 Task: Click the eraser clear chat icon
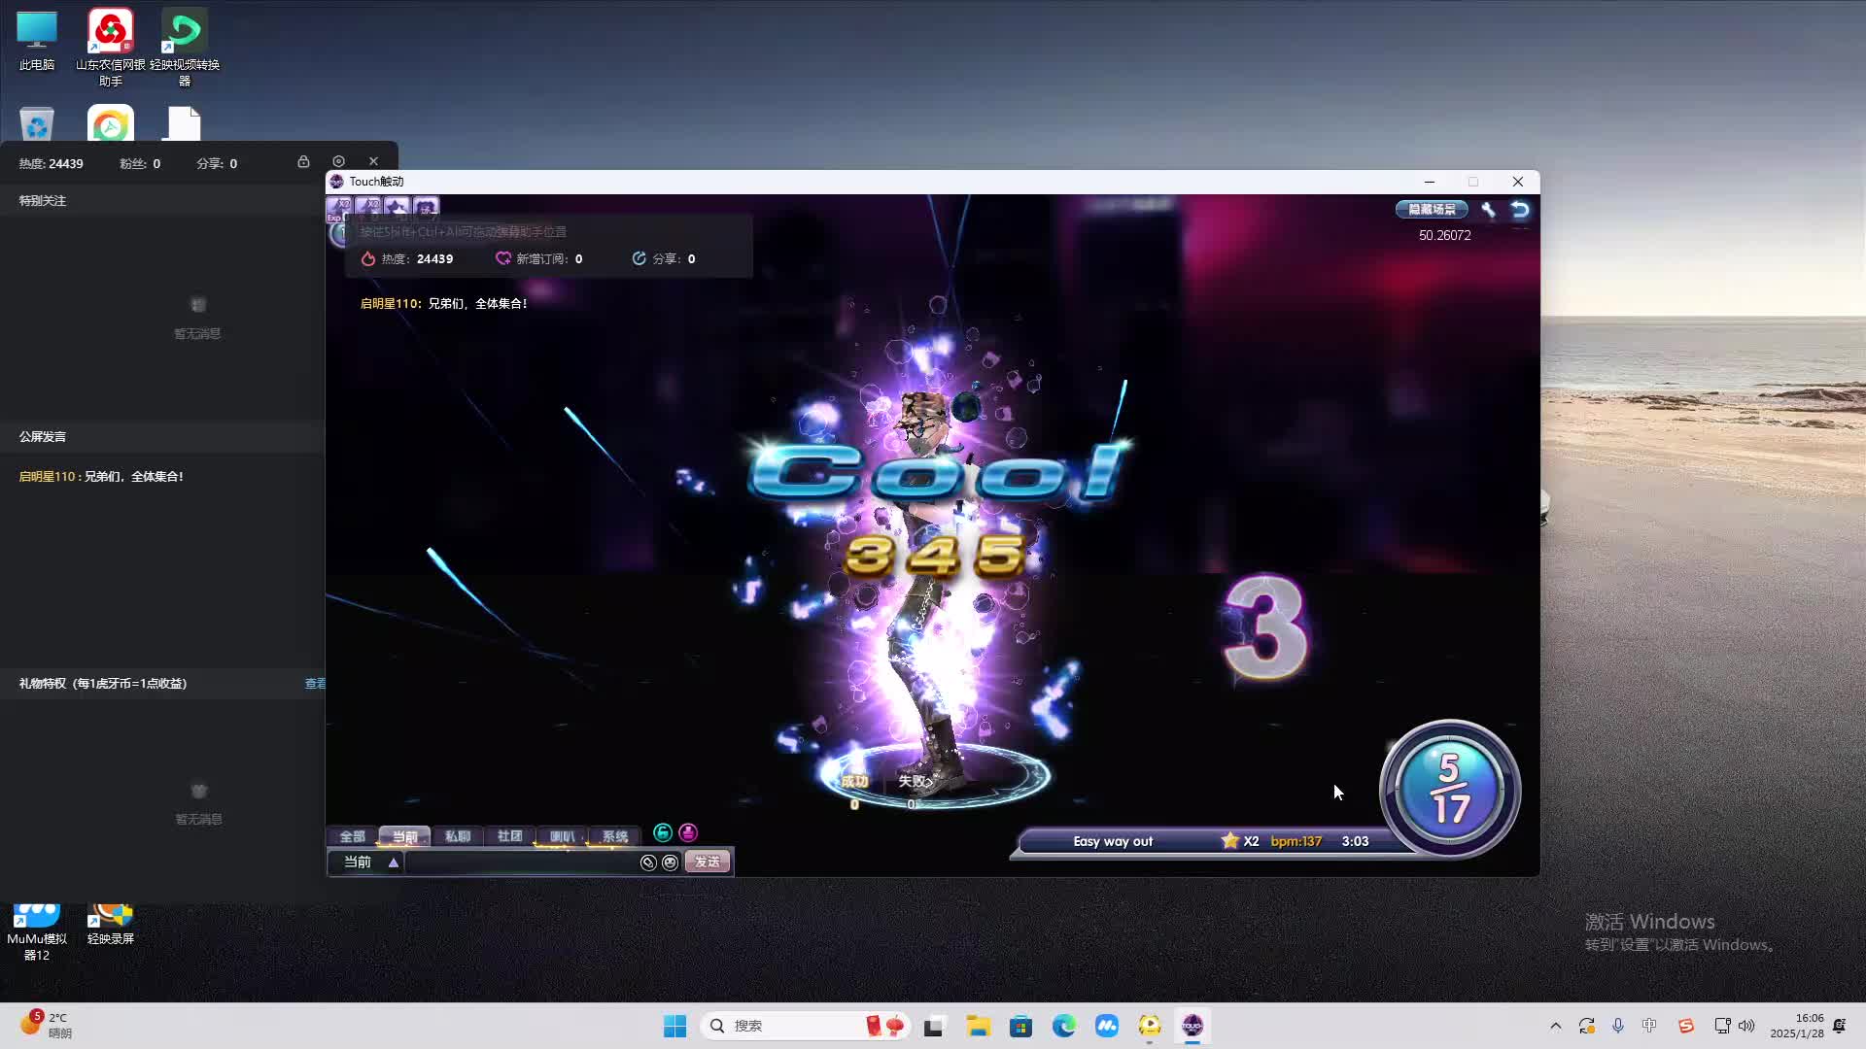(648, 863)
